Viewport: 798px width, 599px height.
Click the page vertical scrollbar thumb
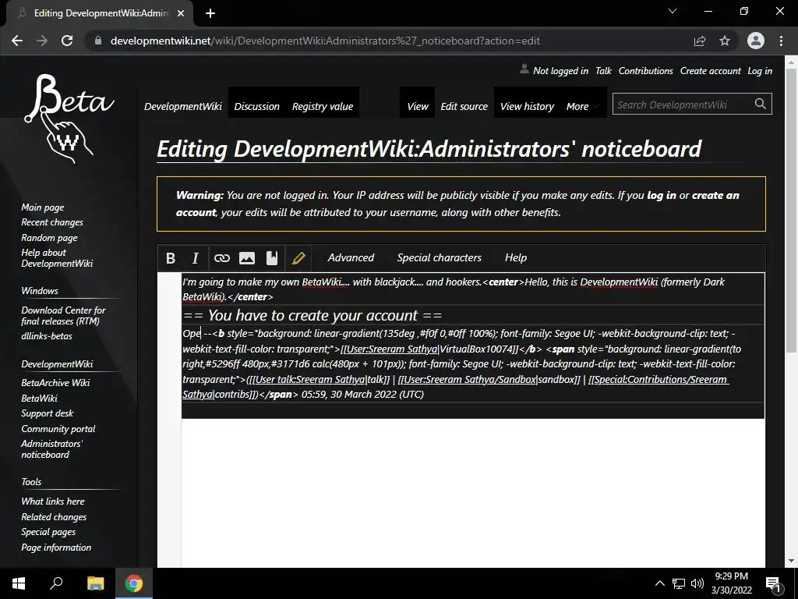(791, 210)
